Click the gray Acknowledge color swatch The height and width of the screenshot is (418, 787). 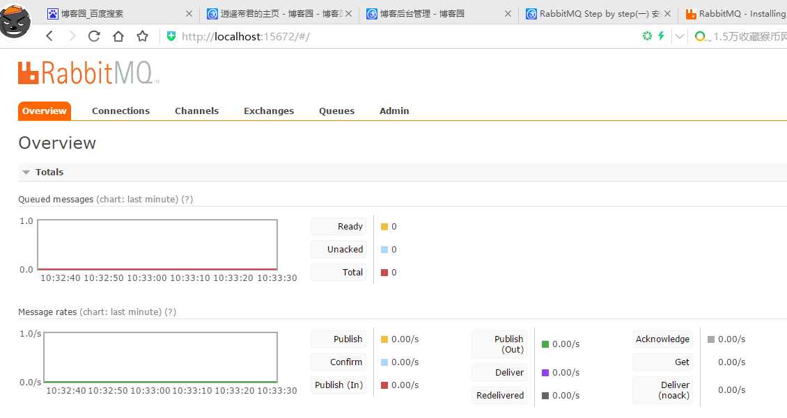tap(710, 339)
